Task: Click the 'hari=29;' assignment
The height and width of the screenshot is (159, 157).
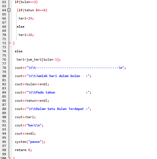Action: point(26,18)
